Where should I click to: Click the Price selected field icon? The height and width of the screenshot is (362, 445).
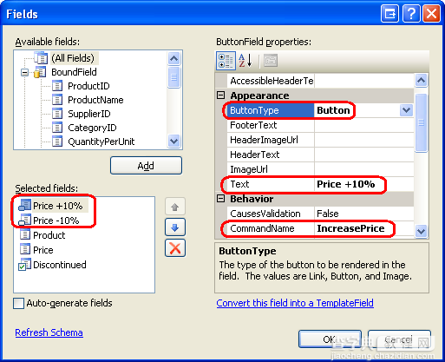[x=25, y=249]
